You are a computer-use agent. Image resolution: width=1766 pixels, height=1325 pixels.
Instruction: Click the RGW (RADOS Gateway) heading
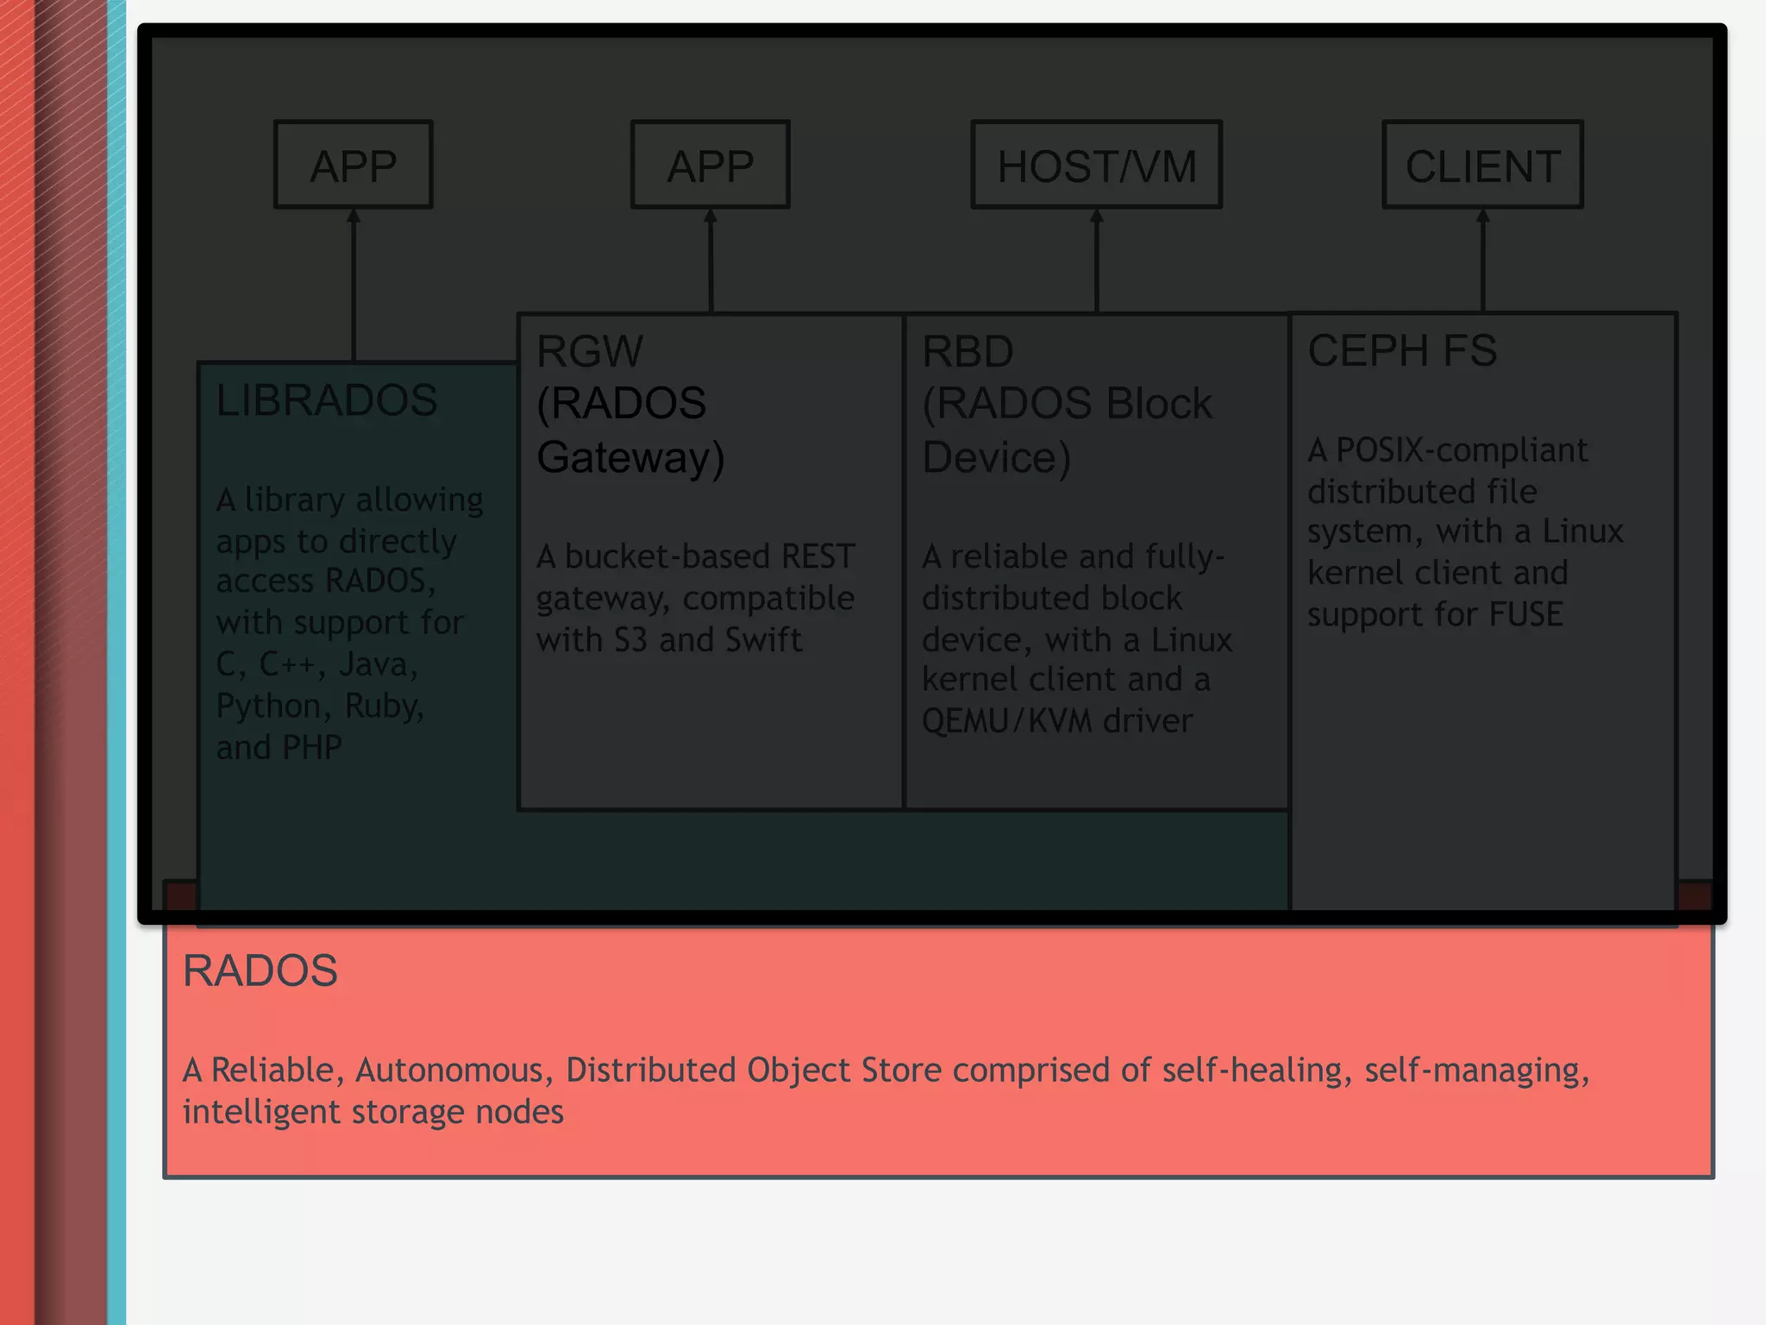click(630, 404)
